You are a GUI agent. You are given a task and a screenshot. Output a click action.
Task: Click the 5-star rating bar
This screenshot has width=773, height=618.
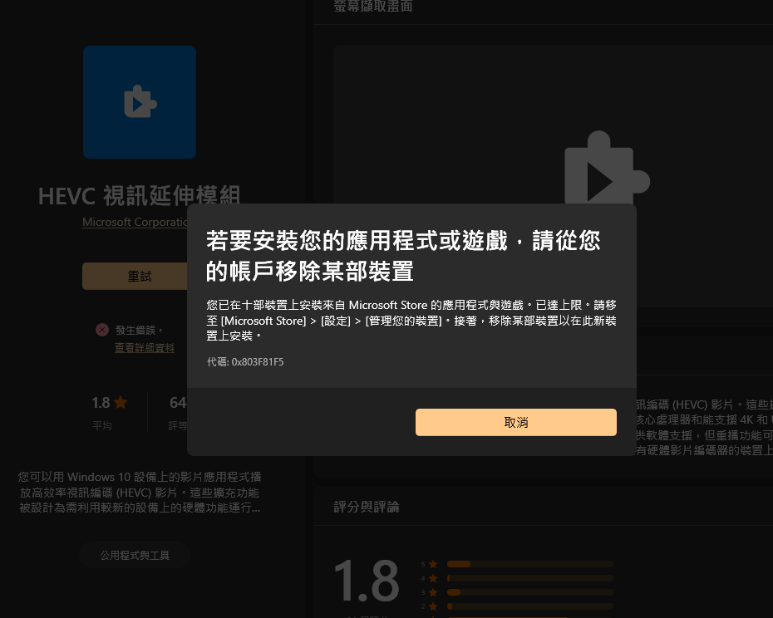tap(530, 564)
